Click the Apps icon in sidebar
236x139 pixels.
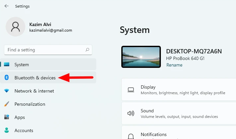pos(7,117)
